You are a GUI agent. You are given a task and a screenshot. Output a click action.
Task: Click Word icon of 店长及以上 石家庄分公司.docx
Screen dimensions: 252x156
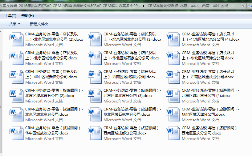pyautogui.click(x=95, y=58)
